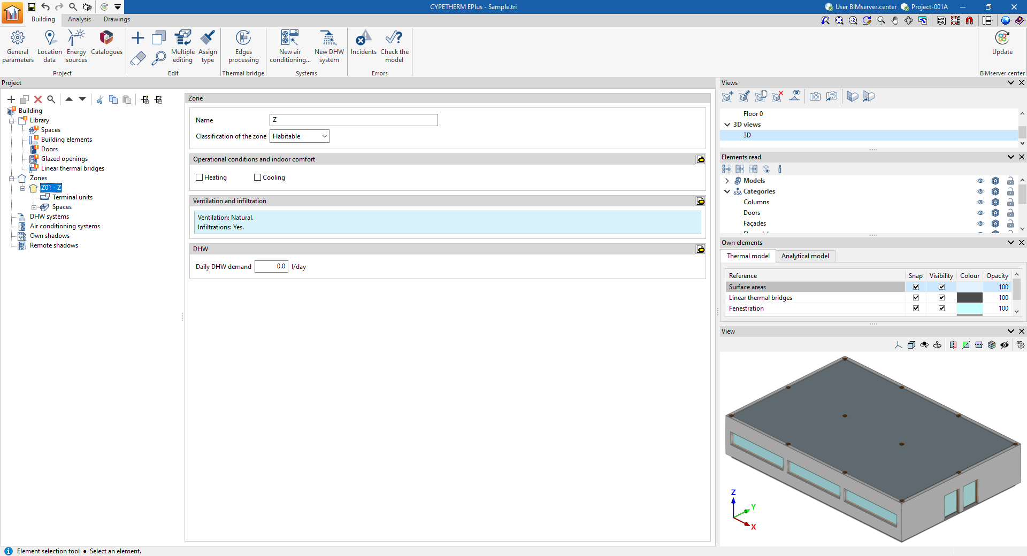Click the Linear thermal bridges colour swatch
1027x556 pixels.
click(969, 298)
